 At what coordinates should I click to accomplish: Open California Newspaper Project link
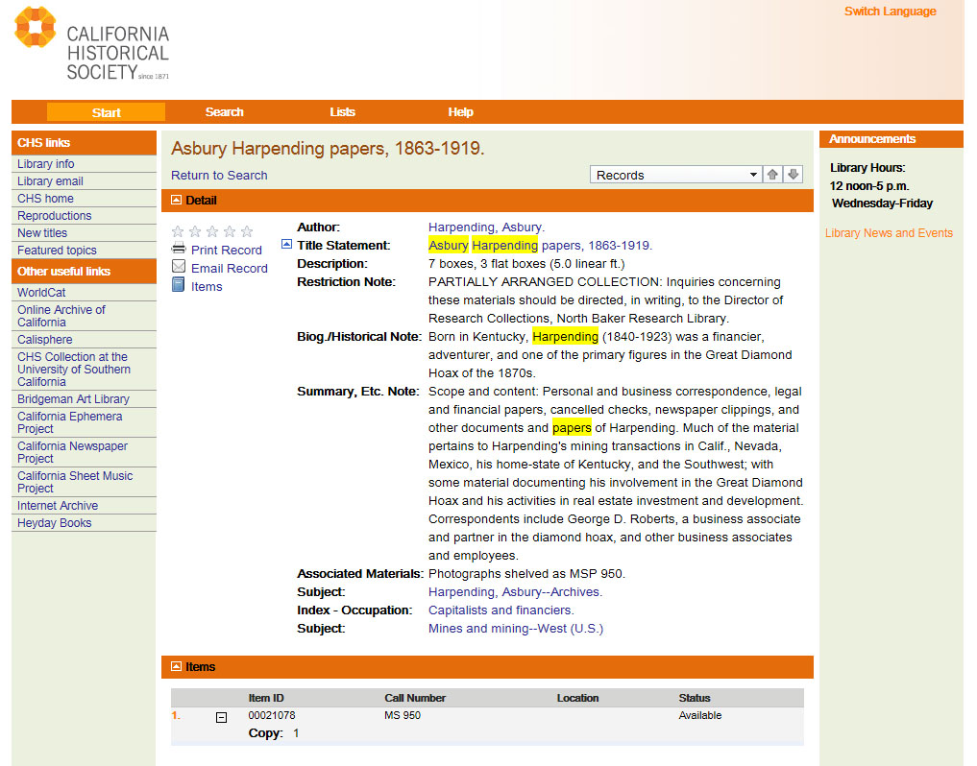click(72, 452)
